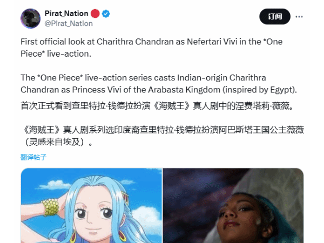
Task: Click the 'First official look' opening sentence
Action: [151, 48]
